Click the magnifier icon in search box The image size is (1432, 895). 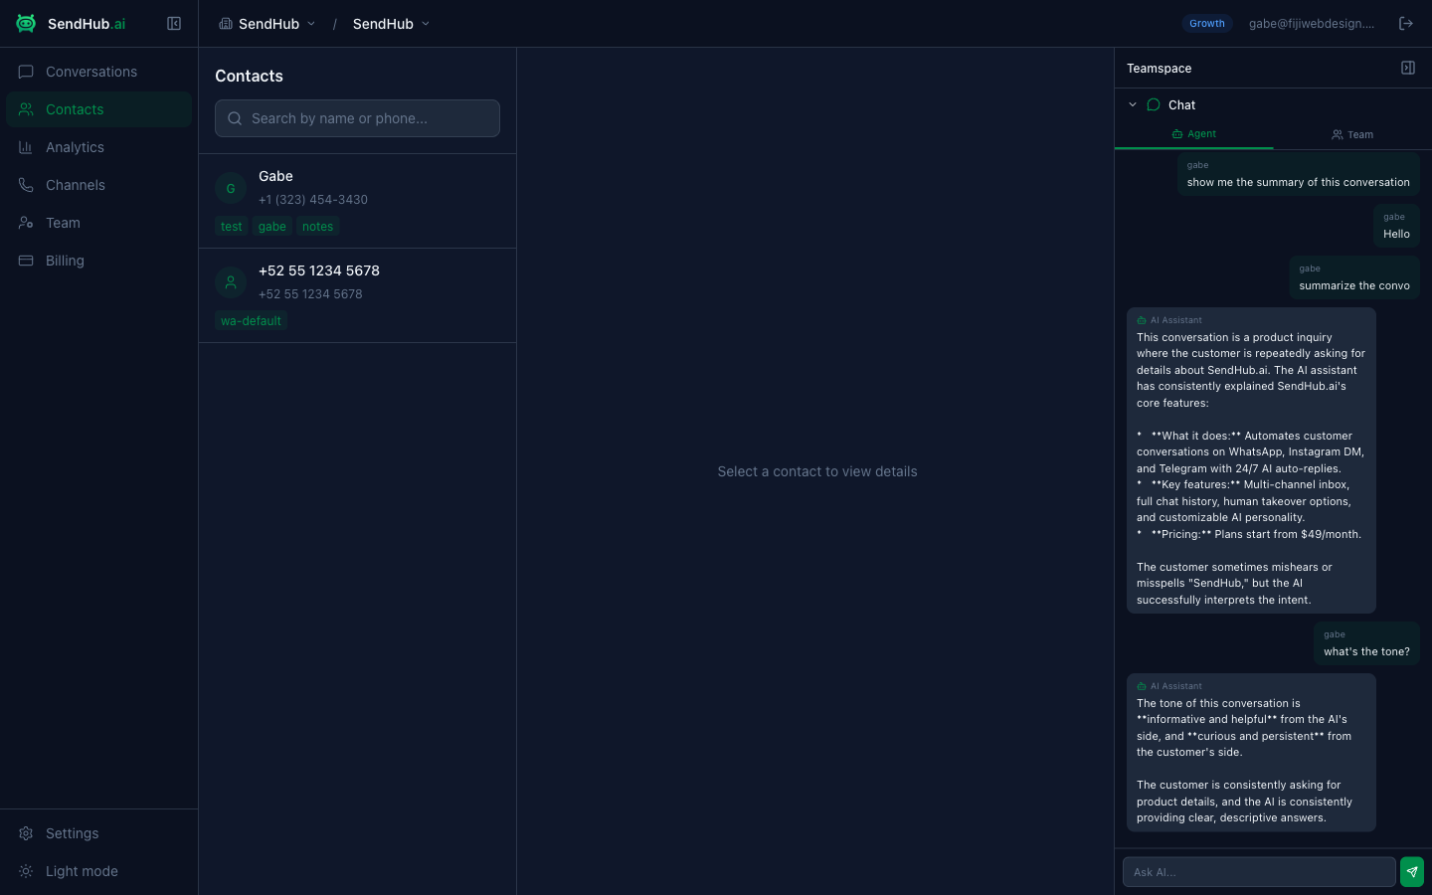click(x=235, y=118)
